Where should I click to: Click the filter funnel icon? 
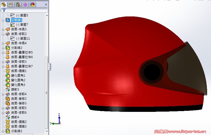4,10
